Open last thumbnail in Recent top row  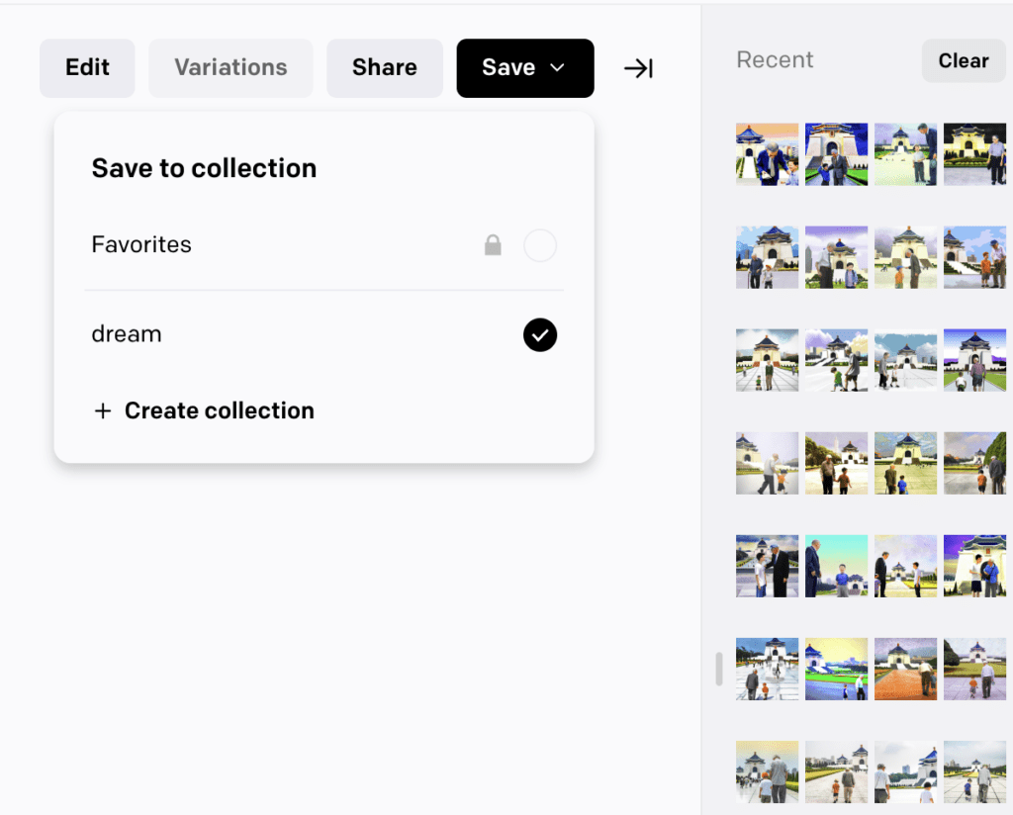[x=974, y=154]
